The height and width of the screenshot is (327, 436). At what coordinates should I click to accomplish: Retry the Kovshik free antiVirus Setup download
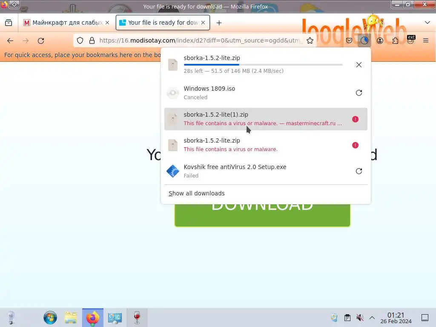click(359, 171)
